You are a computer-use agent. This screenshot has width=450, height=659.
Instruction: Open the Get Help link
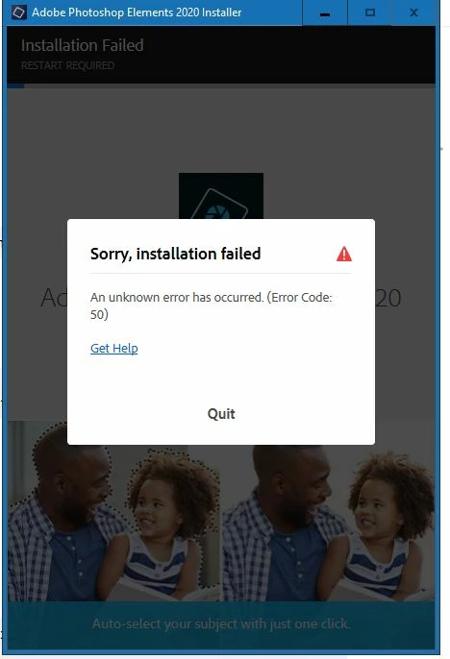coord(114,348)
